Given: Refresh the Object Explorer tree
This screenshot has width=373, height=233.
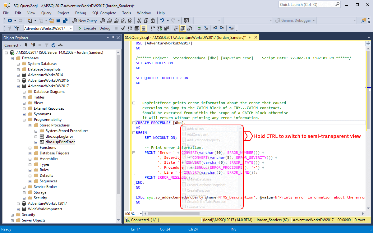Looking at the screenshot, I should (x=53, y=45).
